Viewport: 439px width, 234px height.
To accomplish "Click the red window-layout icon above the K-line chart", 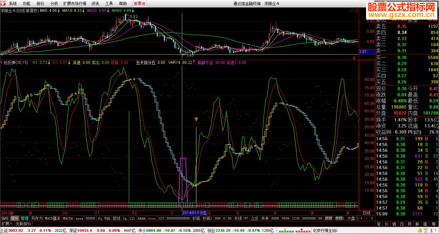I will coord(356,10).
